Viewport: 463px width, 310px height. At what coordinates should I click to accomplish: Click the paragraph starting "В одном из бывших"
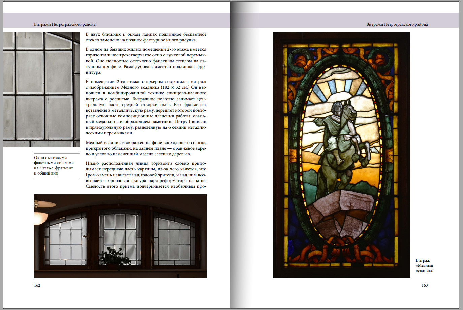(x=146, y=61)
